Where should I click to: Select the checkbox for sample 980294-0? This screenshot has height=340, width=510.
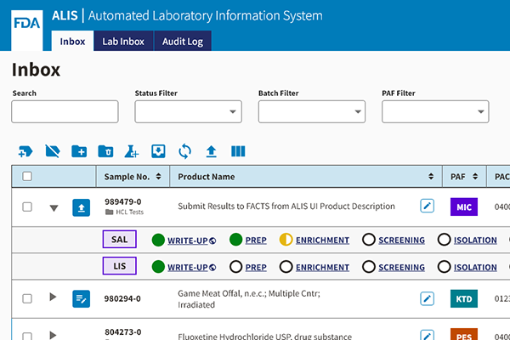coord(27,298)
